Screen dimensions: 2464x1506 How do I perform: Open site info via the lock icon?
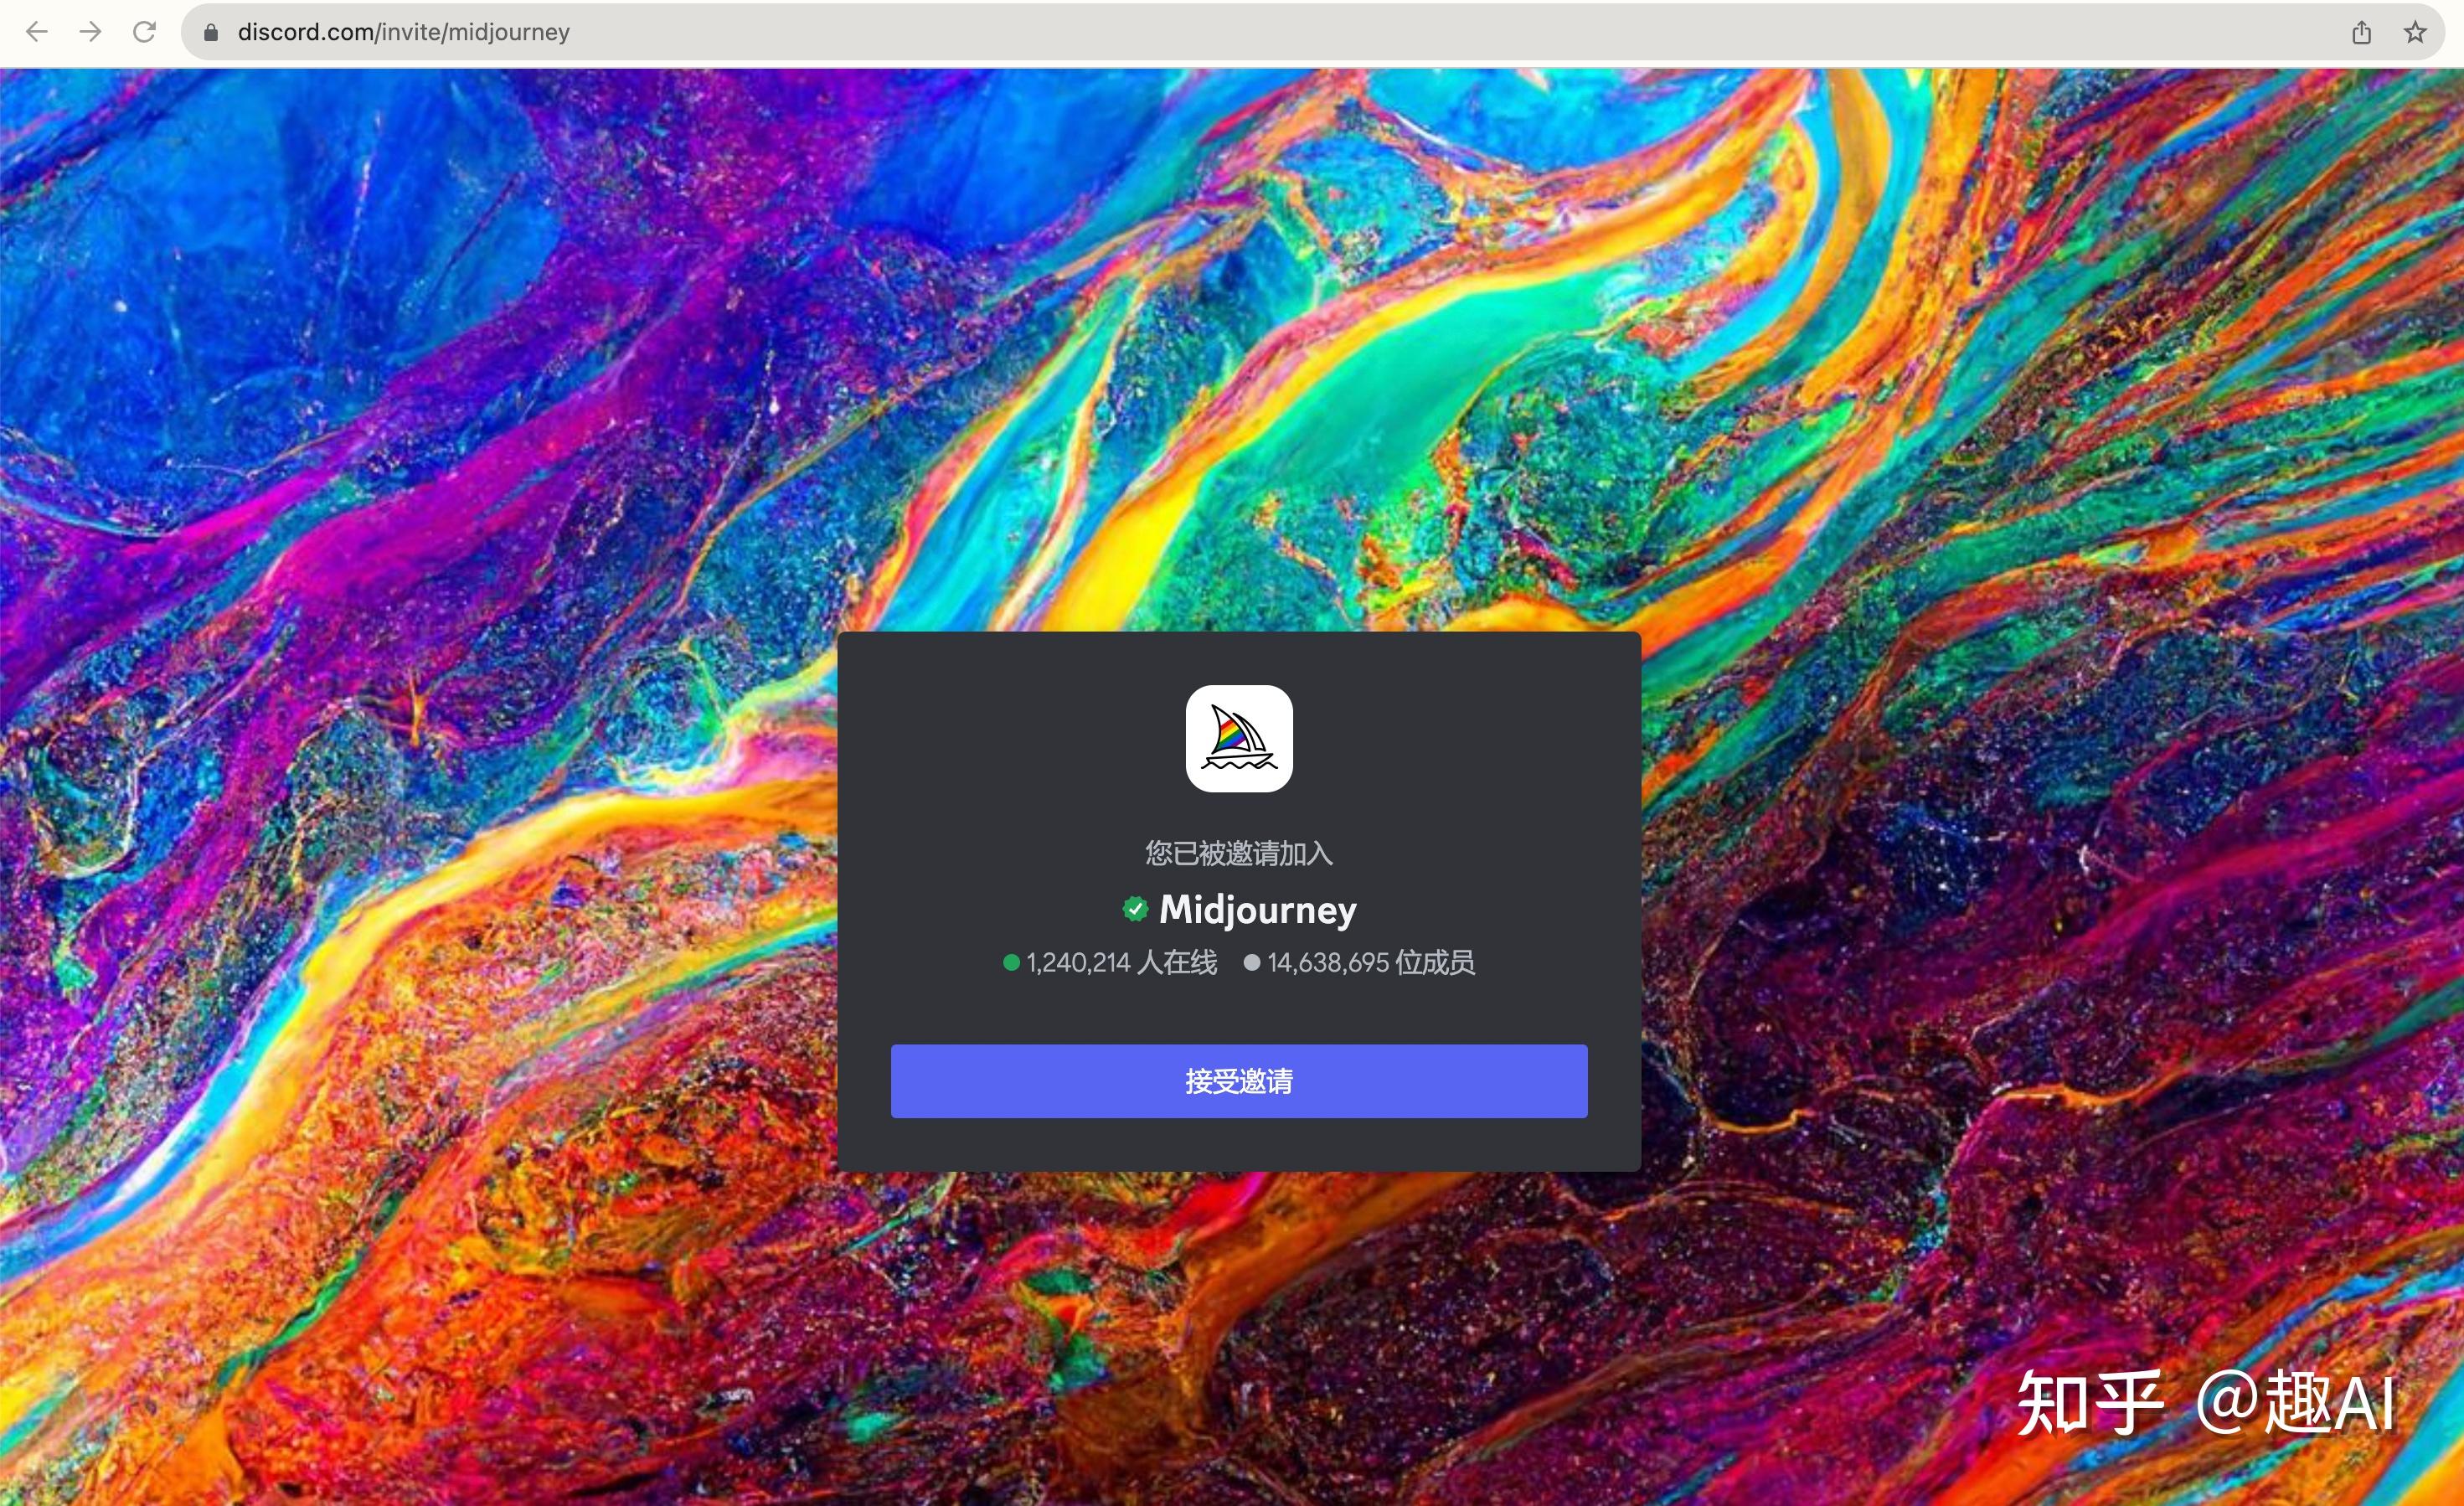(210, 33)
